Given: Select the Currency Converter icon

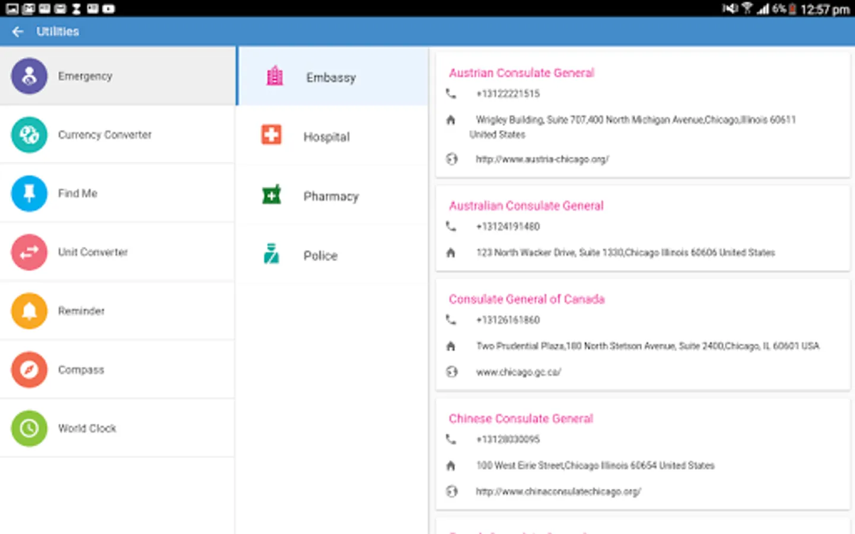Looking at the screenshot, I should point(29,135).
